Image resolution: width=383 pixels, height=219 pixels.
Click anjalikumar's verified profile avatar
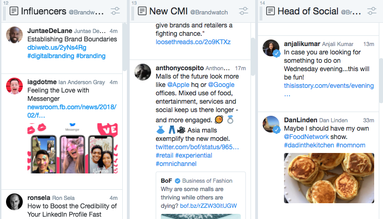point(271,48)
